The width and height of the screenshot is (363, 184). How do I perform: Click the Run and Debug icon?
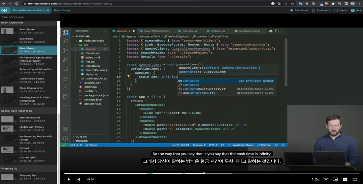click(x=66, y=60)
